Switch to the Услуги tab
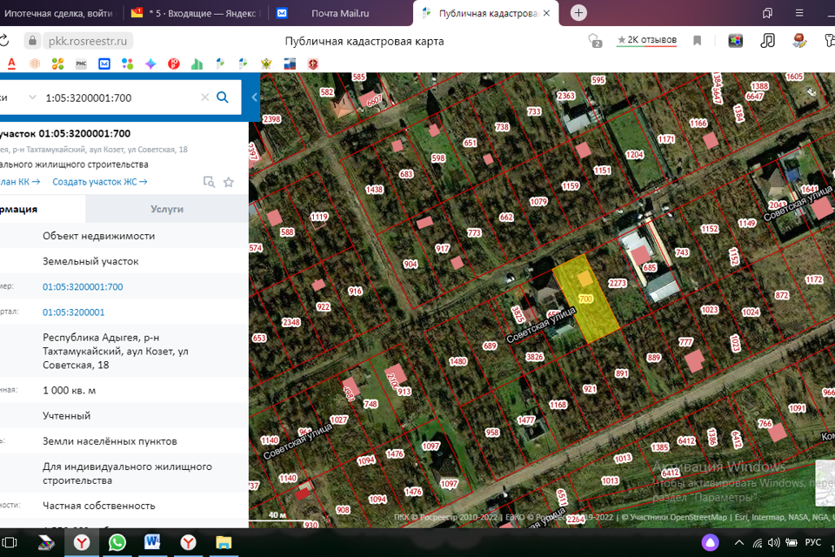 click(167, 209)
